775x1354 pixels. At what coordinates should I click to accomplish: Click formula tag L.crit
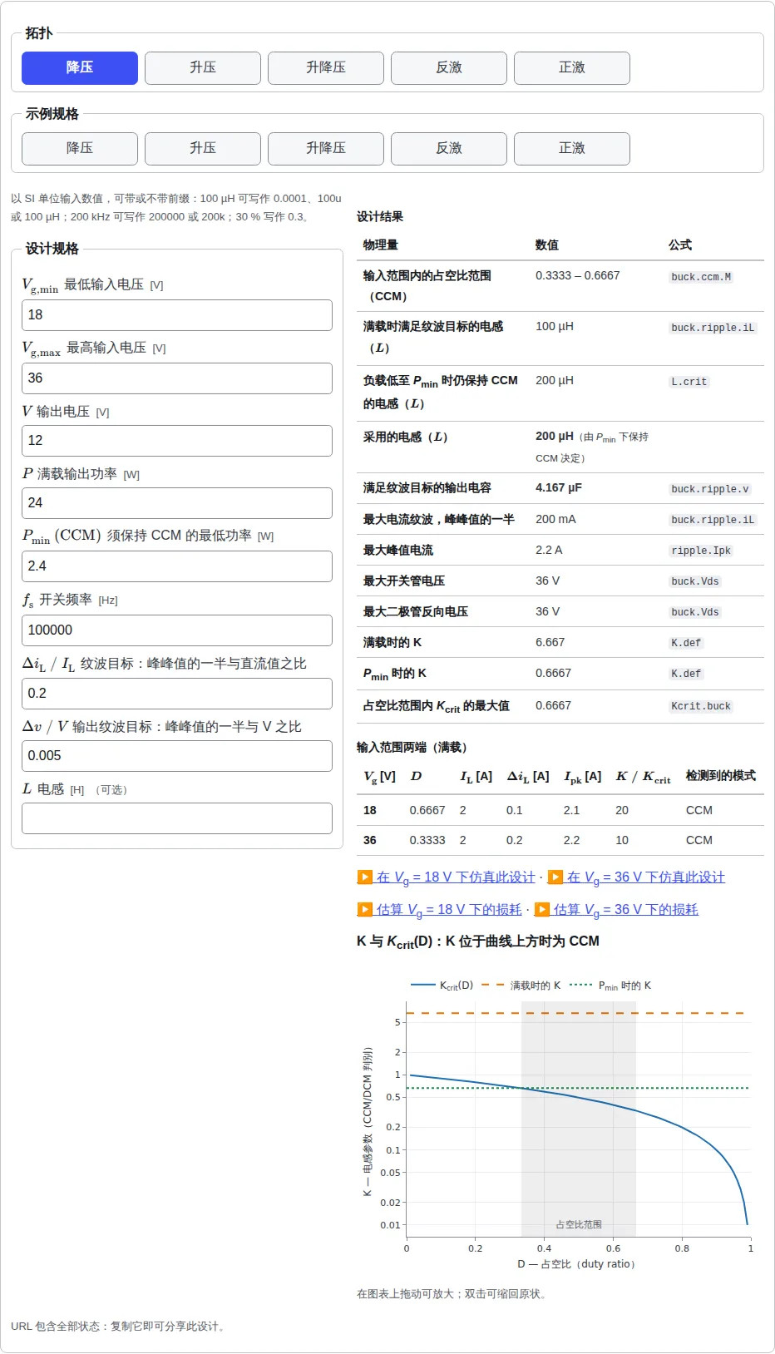tap(689, 382)
